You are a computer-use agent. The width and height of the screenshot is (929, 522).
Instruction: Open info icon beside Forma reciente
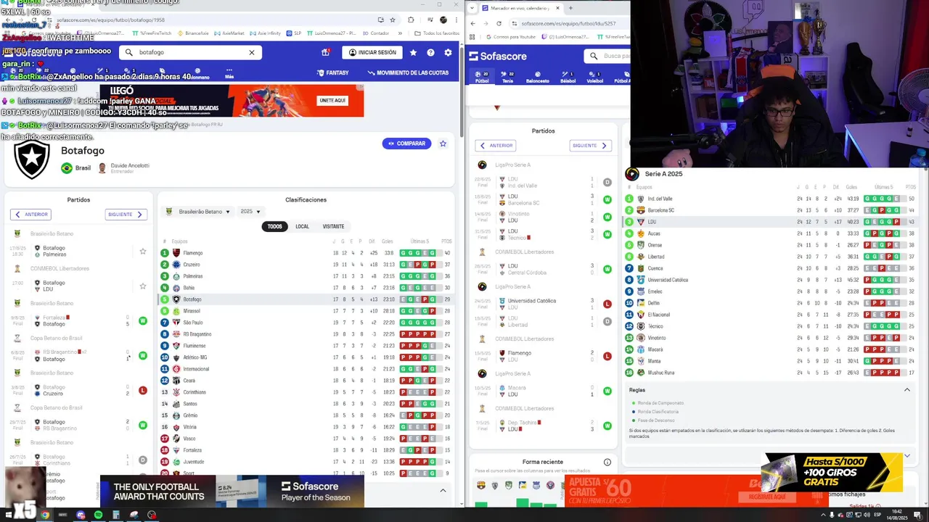coord(607,462)
